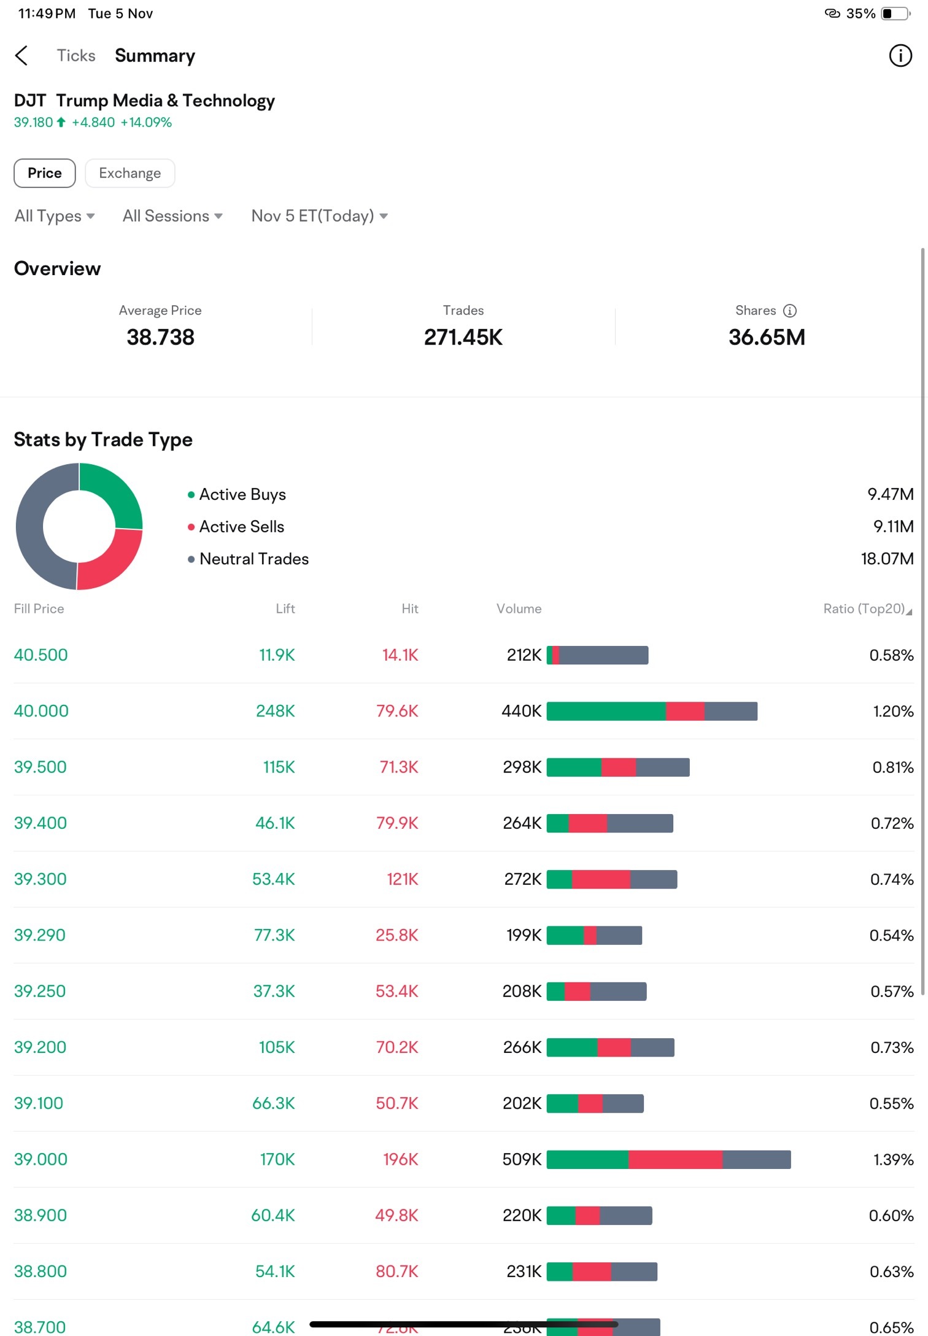The image size is (928, 1336).
Task: Tap the green price up arrow
Action: click(x=61, y=122)
